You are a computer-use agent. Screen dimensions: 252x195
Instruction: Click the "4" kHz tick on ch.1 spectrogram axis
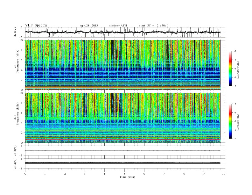click(x=22, y=70)
